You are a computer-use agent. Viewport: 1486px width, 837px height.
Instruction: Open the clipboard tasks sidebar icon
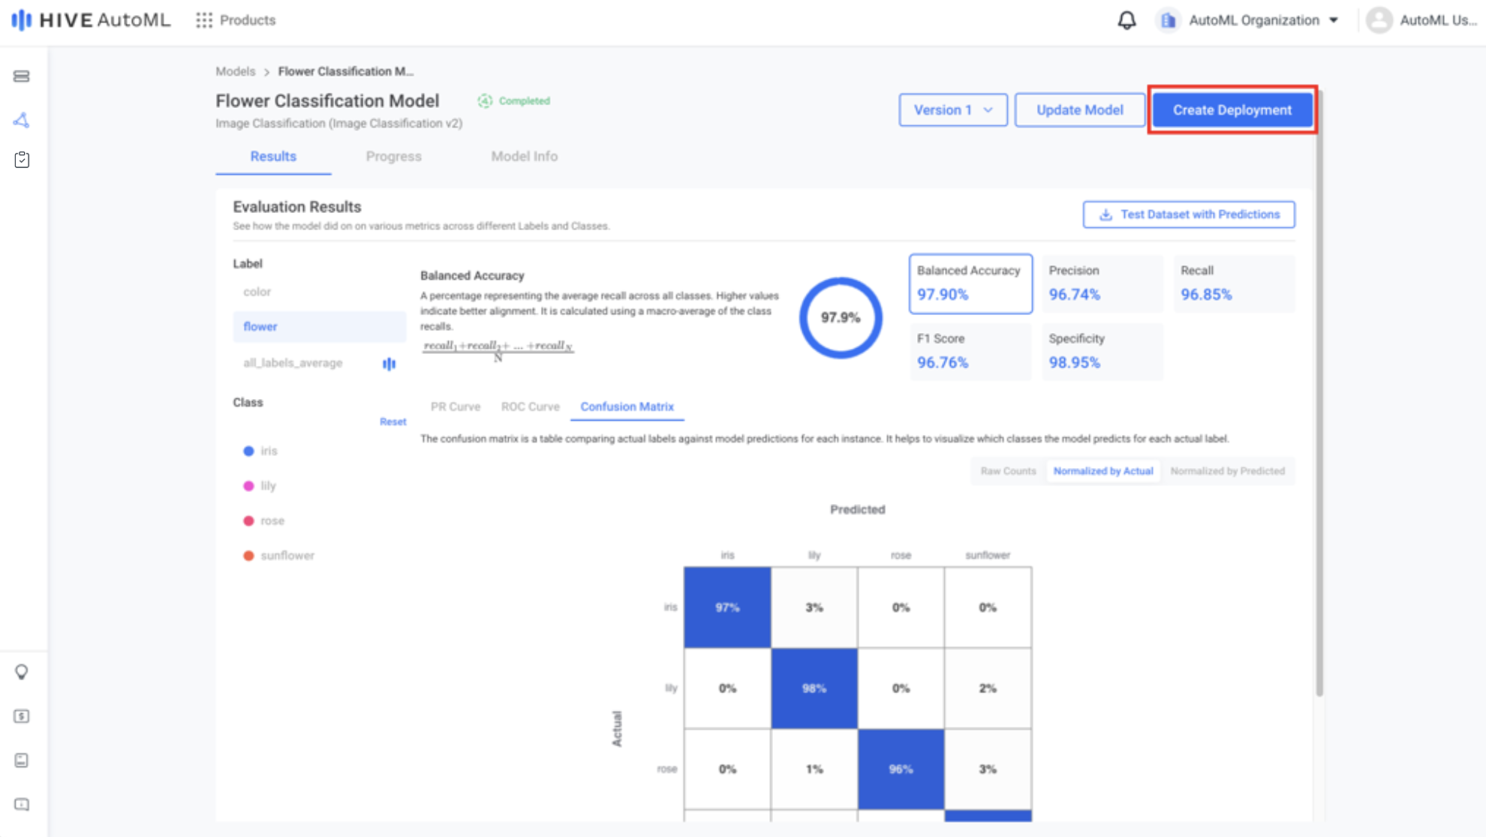pyautogui.click(x=22, y=160)
